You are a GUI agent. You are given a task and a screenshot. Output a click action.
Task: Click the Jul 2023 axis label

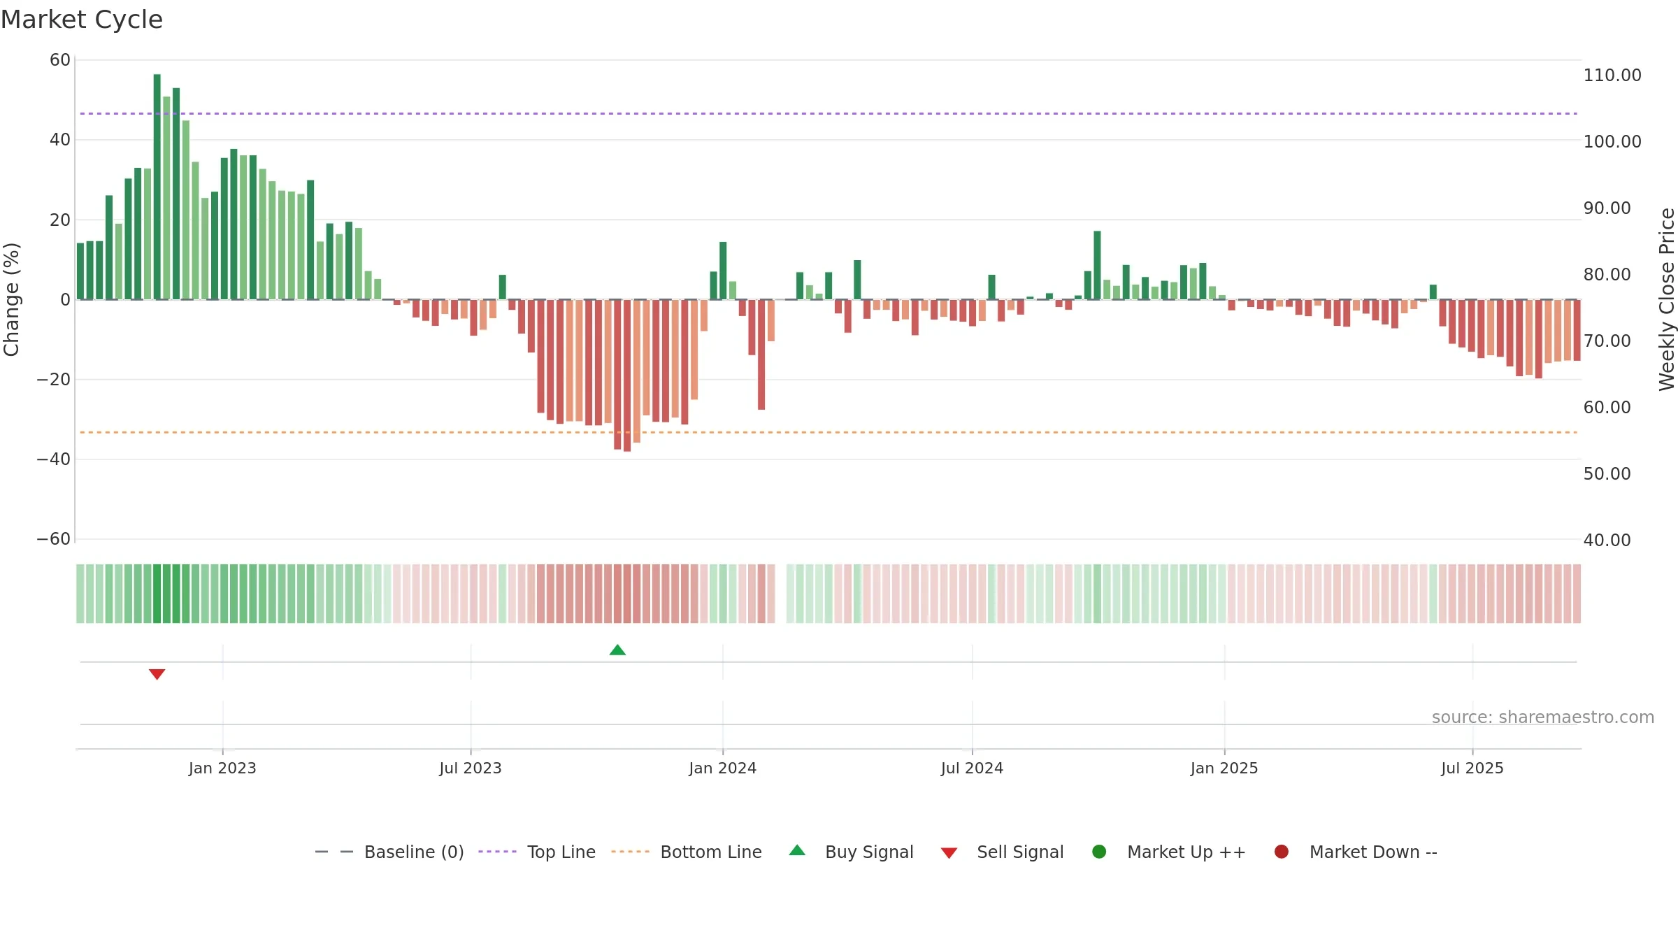471,768
